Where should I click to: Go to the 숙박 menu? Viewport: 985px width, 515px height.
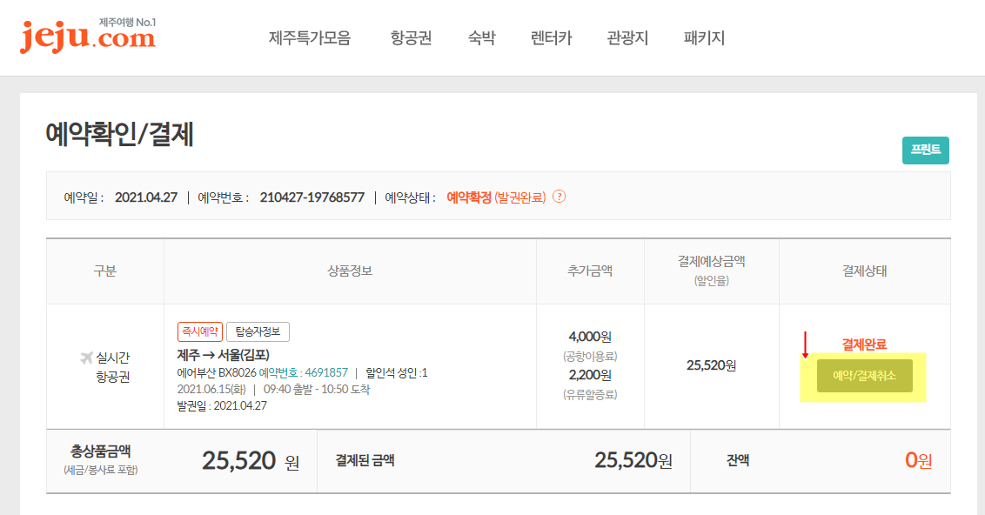click(x=481, y=37)
